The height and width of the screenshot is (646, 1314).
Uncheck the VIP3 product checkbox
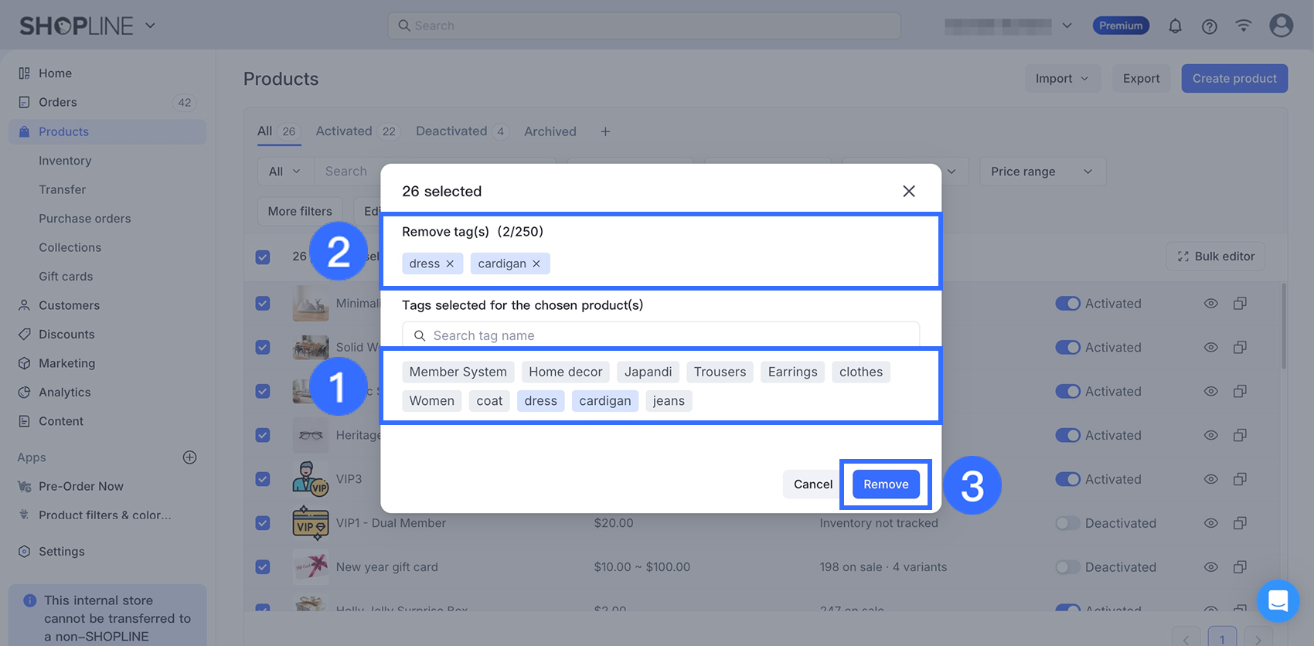263,479
